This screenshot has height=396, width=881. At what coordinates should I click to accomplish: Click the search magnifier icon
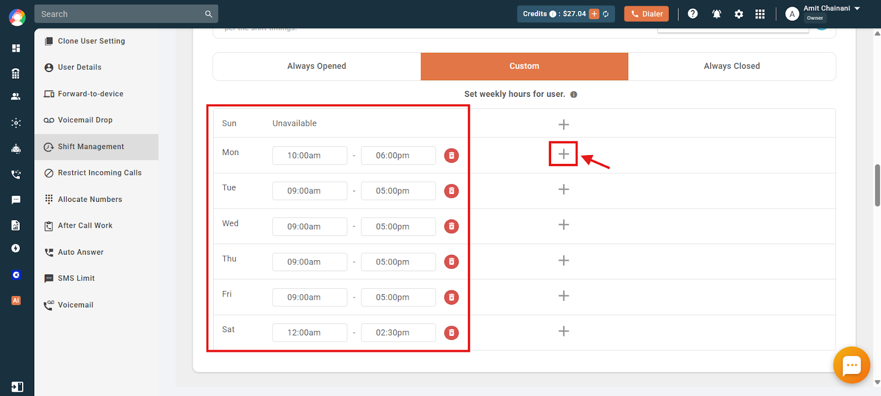209,14
